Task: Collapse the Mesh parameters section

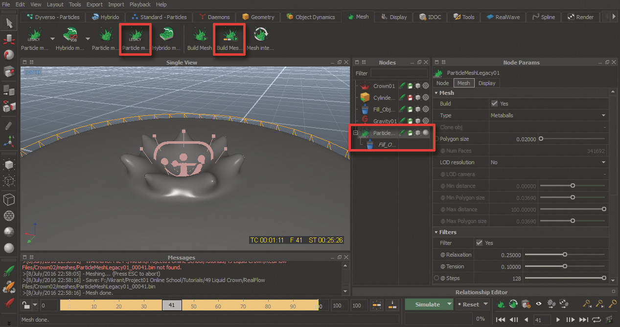Action: pos(436,93)
